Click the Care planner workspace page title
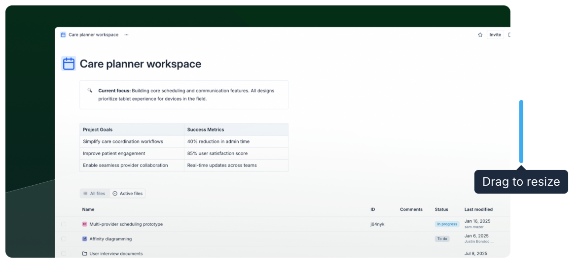Viewport: 576px width, 268px height. pyautogui.click(x=140, y=64)
